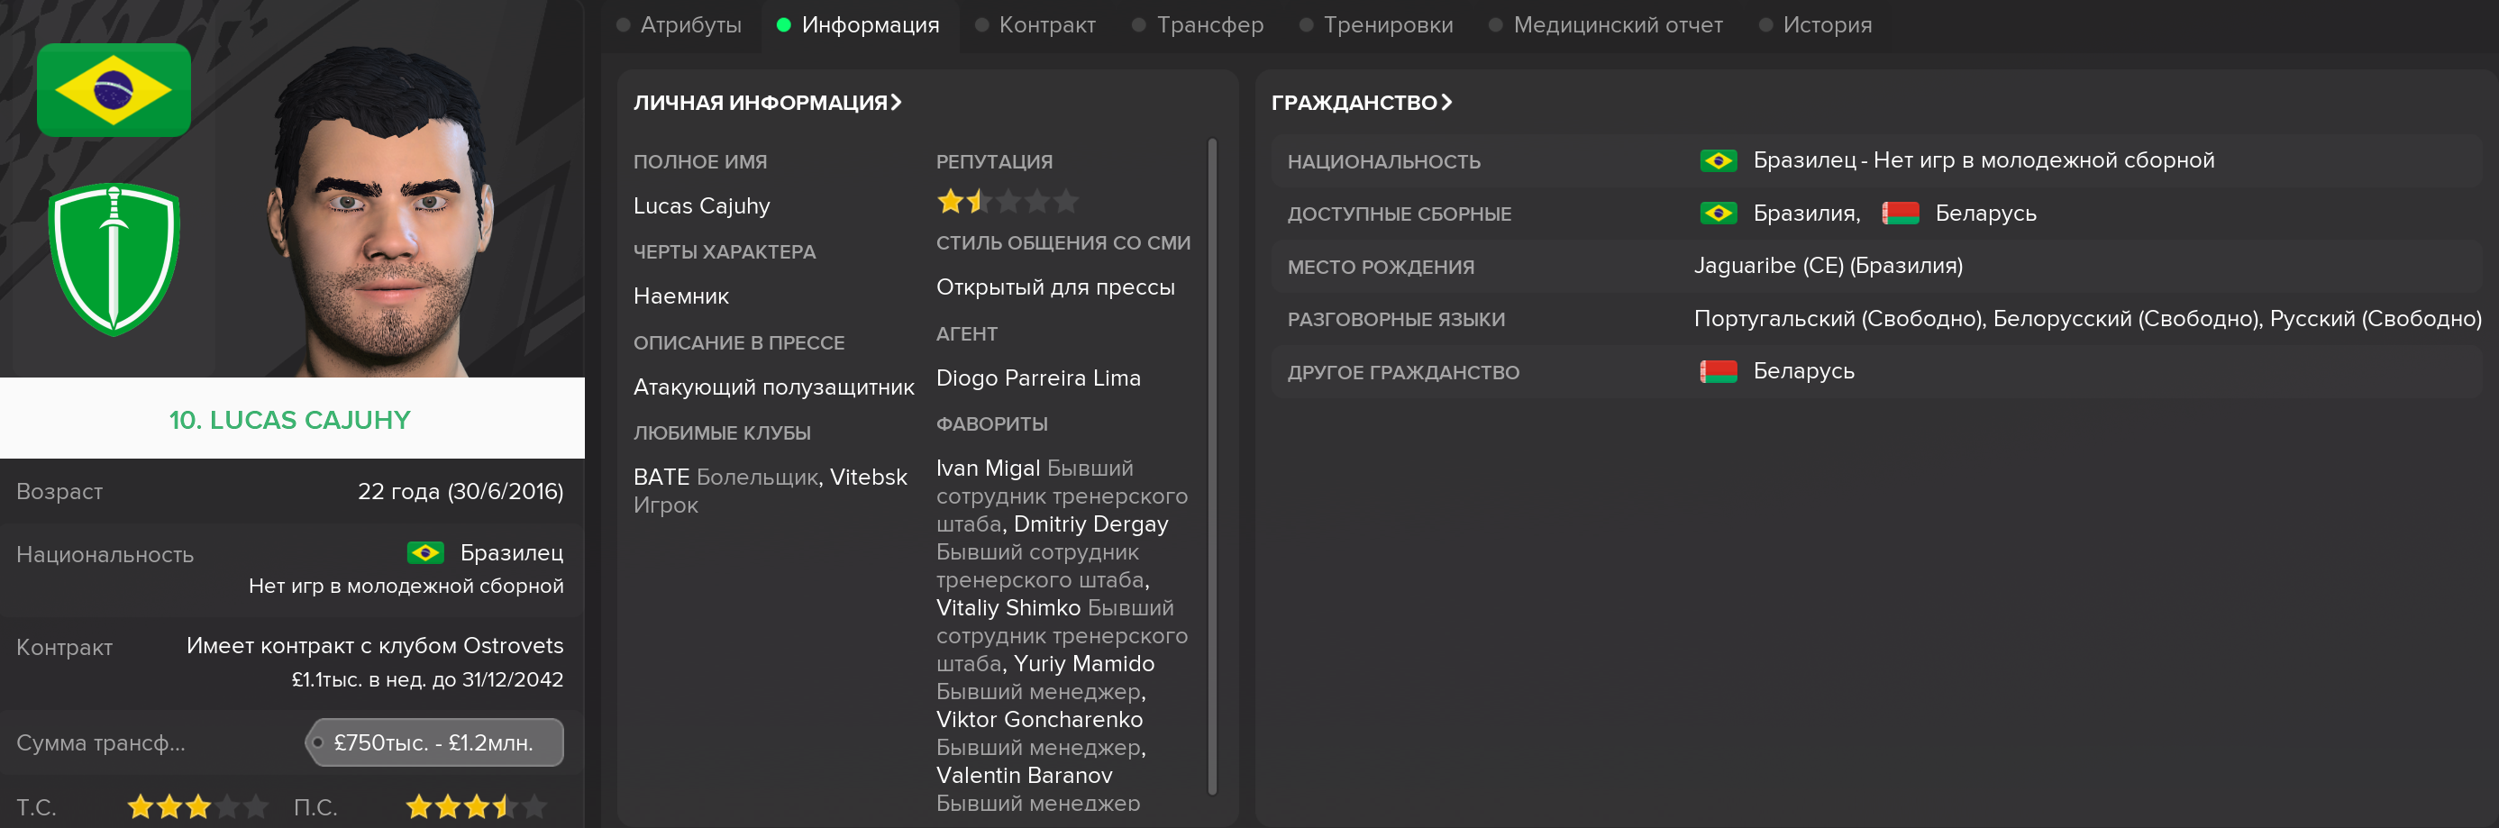Click the potential ability stars П.С.
This screenshot has width=2499, height=828.
[477, 806]
